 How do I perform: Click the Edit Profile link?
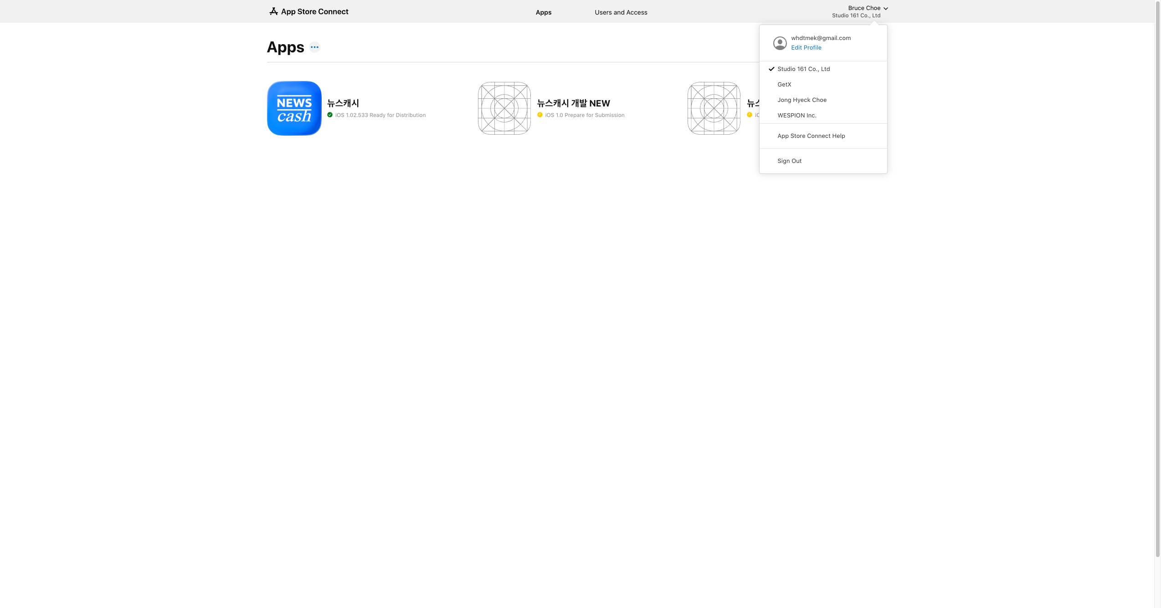point(806,48)
